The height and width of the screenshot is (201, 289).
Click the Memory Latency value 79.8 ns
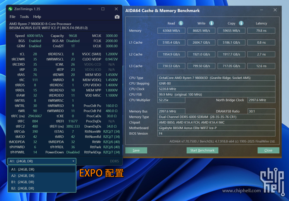click(261, 31)
